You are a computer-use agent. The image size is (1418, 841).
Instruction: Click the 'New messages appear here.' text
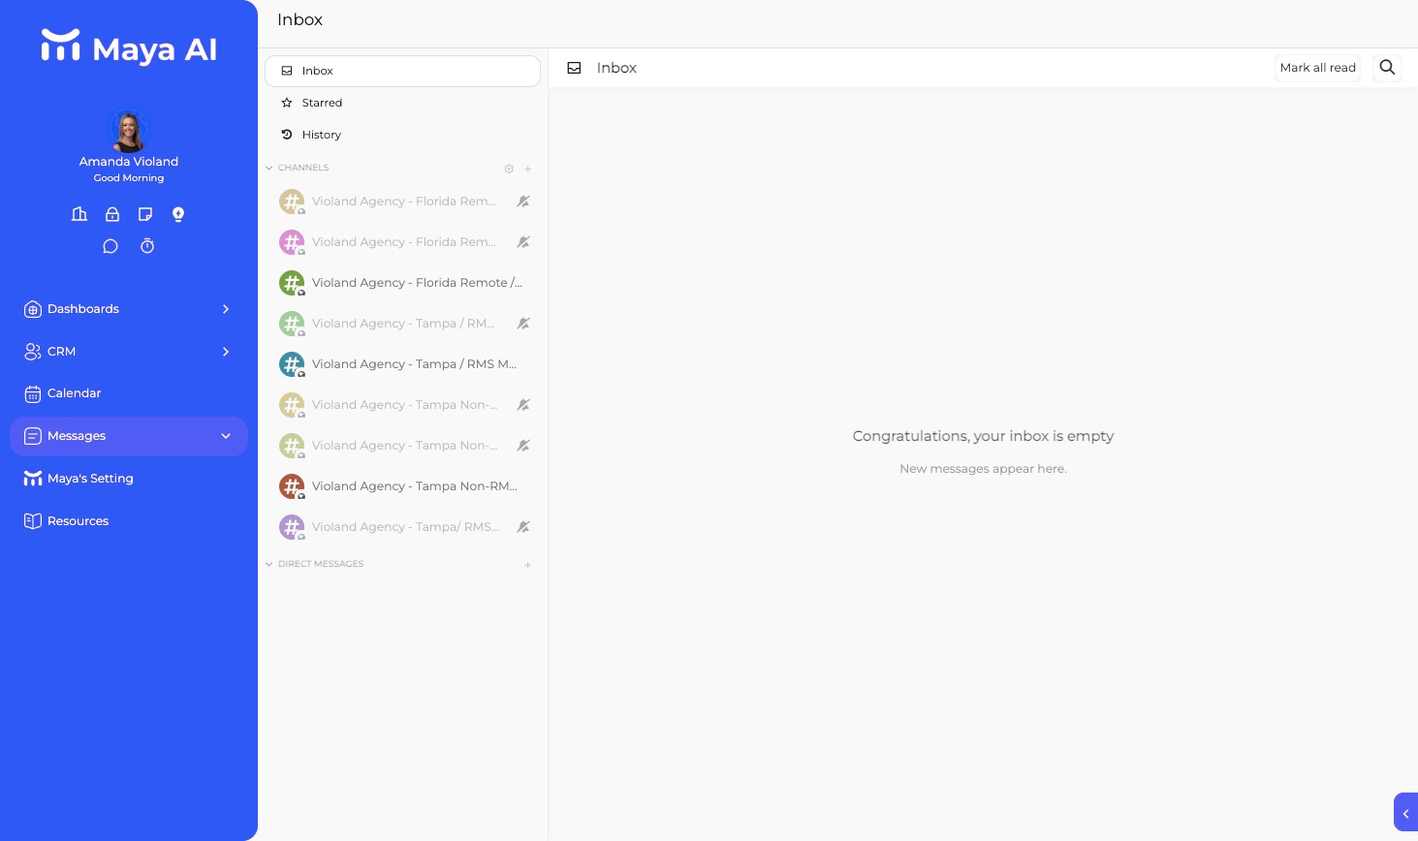coord(983,469)
